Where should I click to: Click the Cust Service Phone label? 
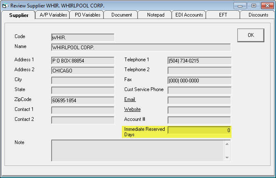click(144, 89)
